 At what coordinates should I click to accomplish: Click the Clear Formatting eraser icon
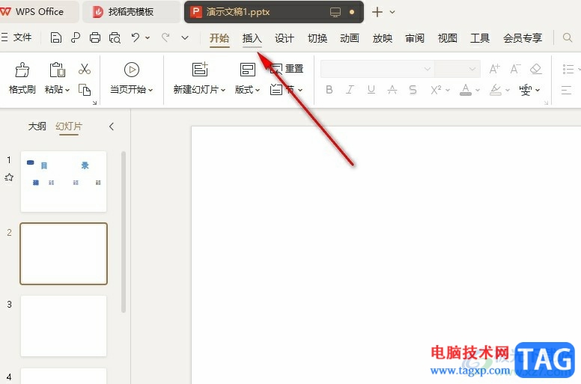coord(536,69)
